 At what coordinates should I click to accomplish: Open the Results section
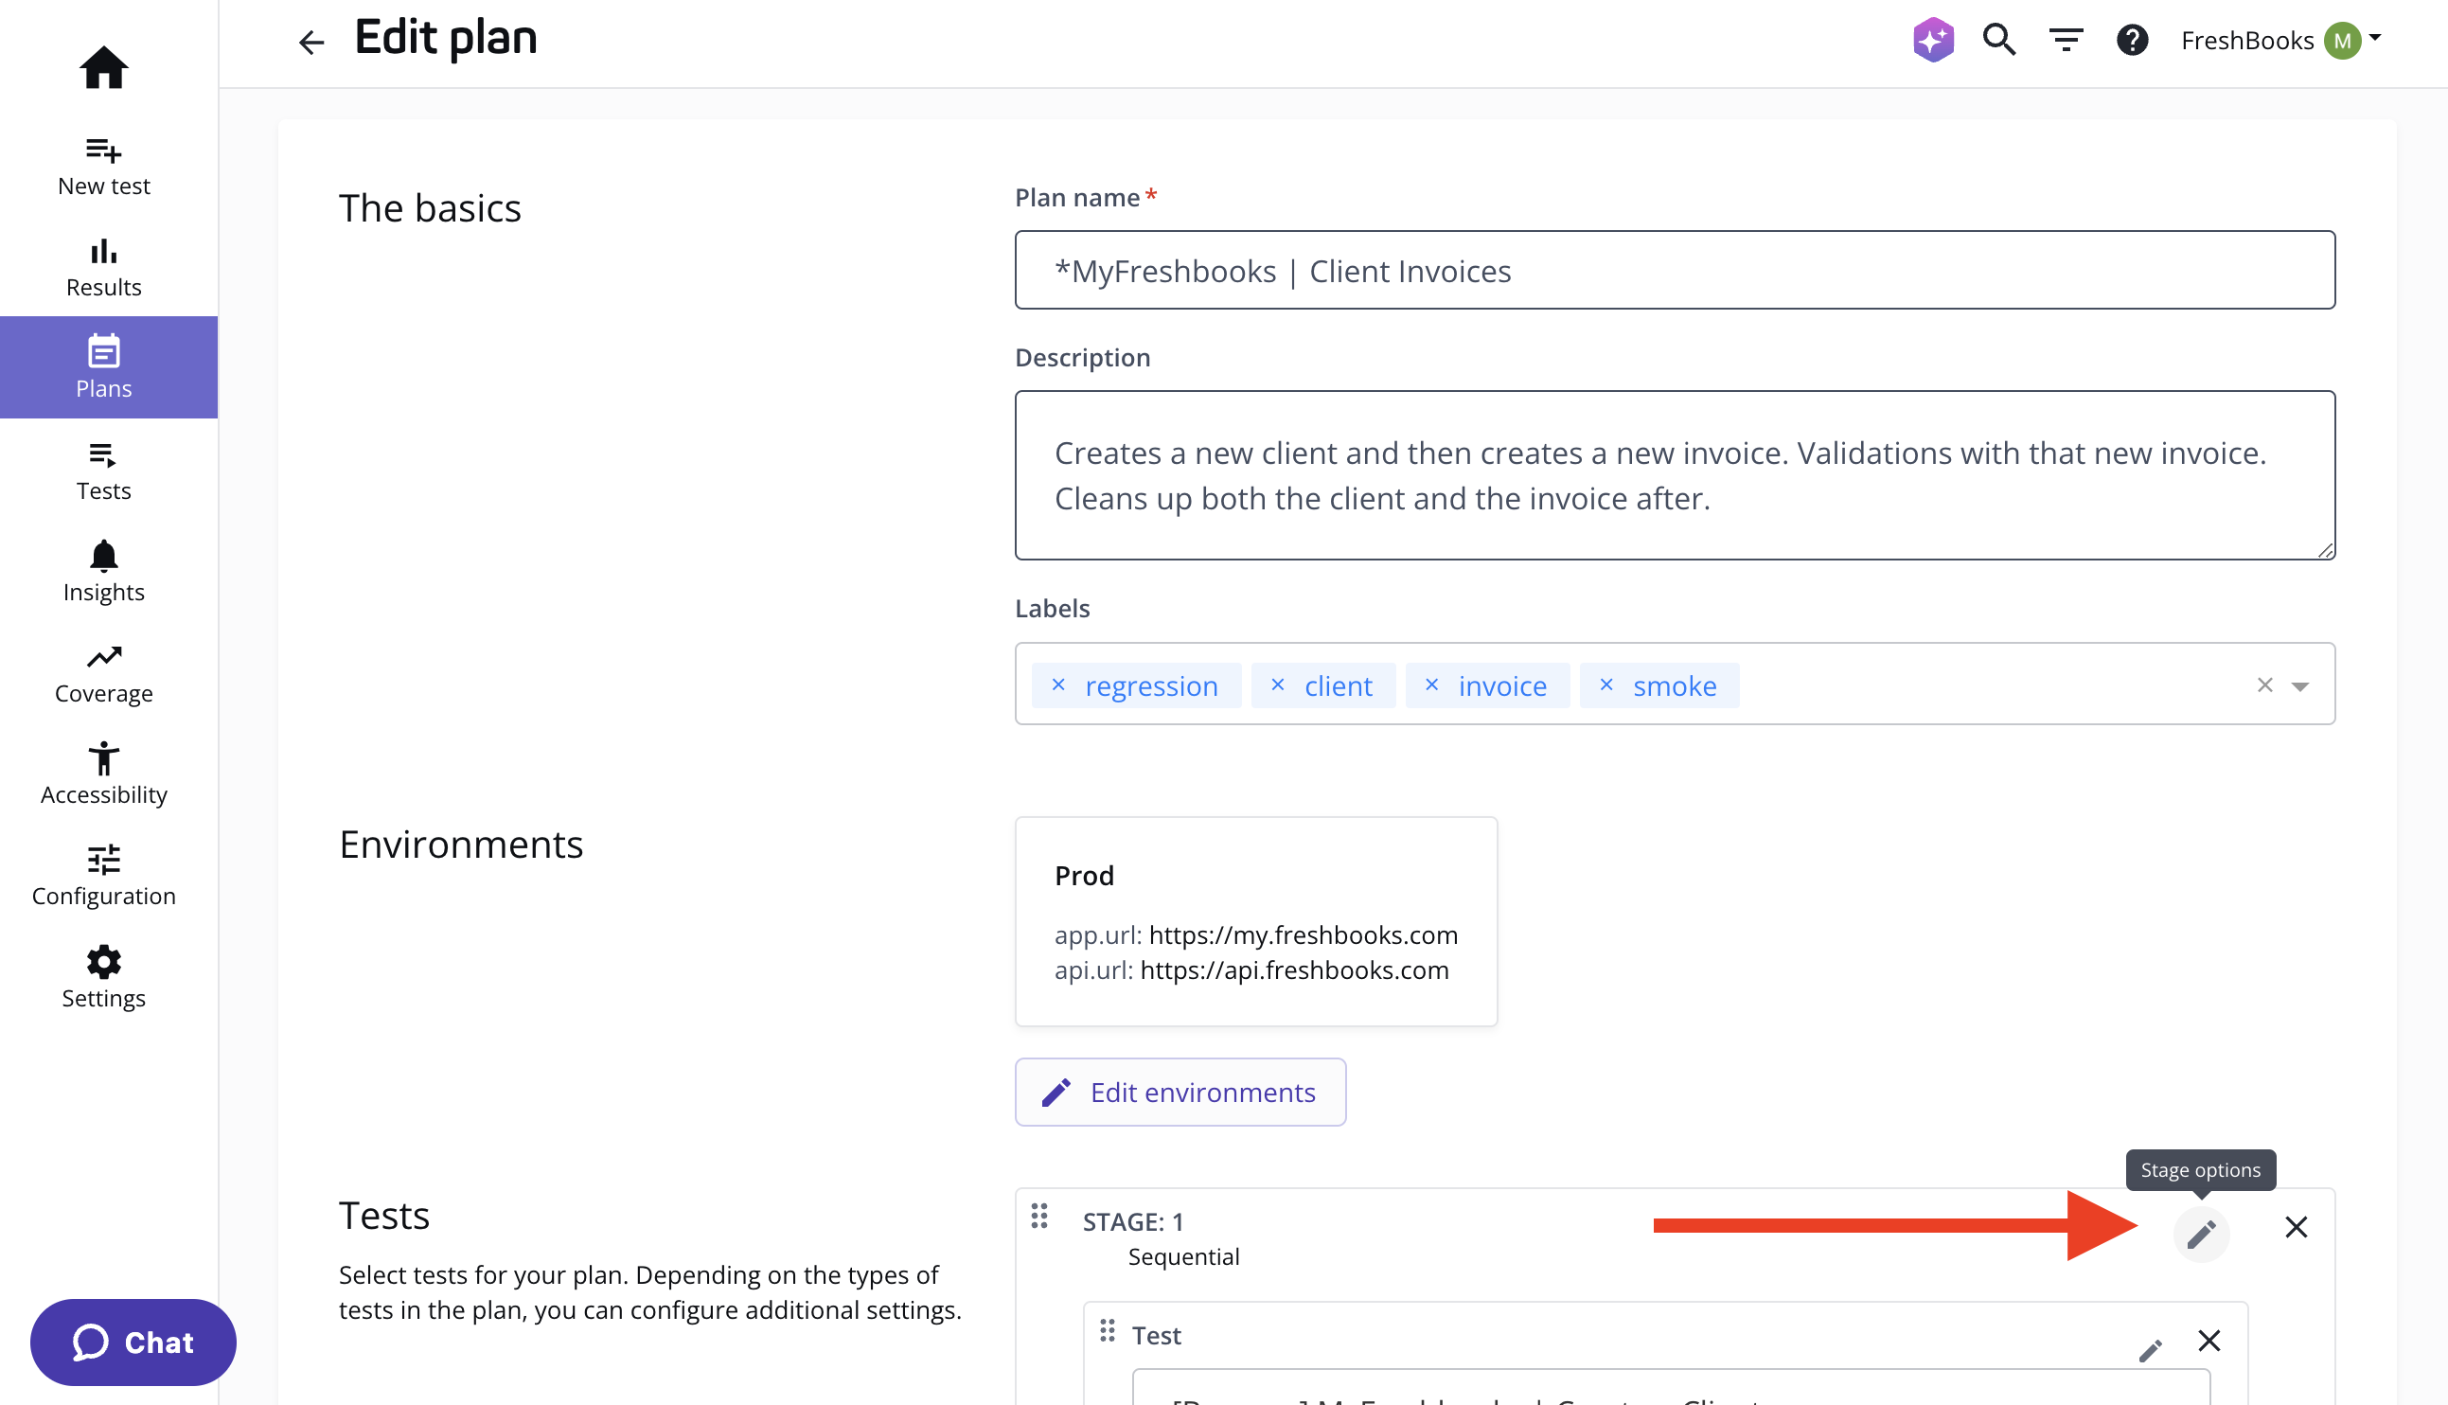click(103, 267)
